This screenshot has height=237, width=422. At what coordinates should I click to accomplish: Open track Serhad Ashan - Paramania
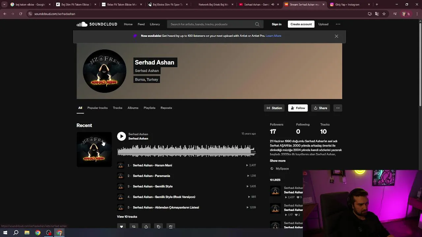151,176
